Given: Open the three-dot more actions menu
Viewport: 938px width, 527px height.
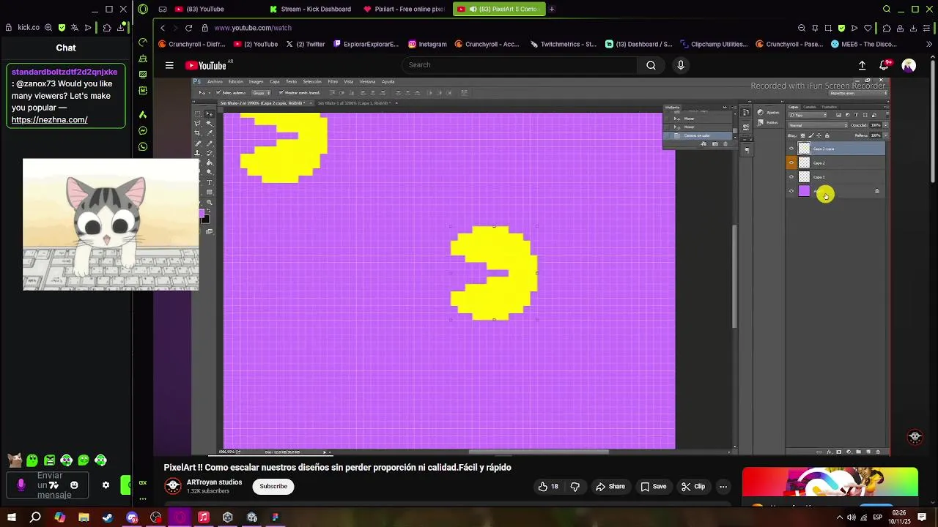Looking at the screenshot, I should tap(723, 487).
